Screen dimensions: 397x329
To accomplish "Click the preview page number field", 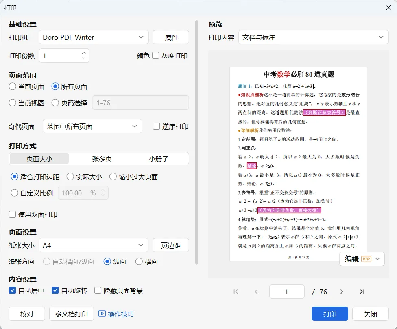I will pos(287,291).
